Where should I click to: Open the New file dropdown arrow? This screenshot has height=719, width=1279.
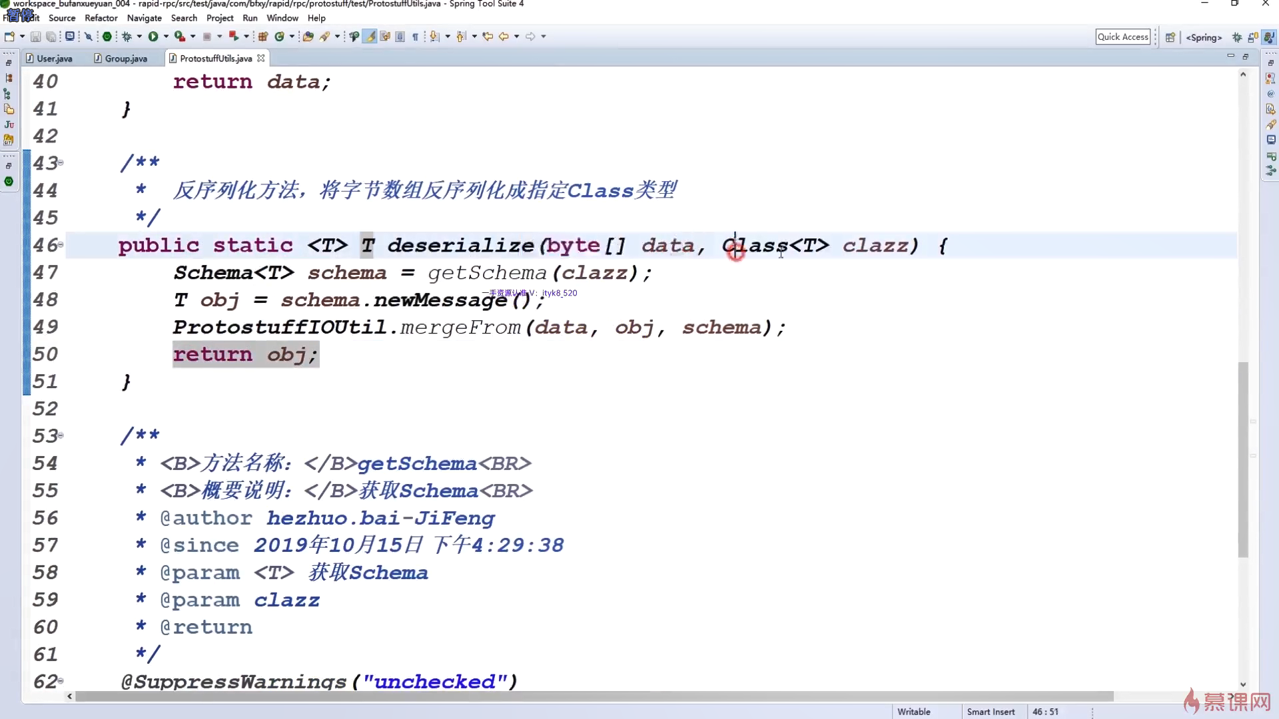point(22,37)
